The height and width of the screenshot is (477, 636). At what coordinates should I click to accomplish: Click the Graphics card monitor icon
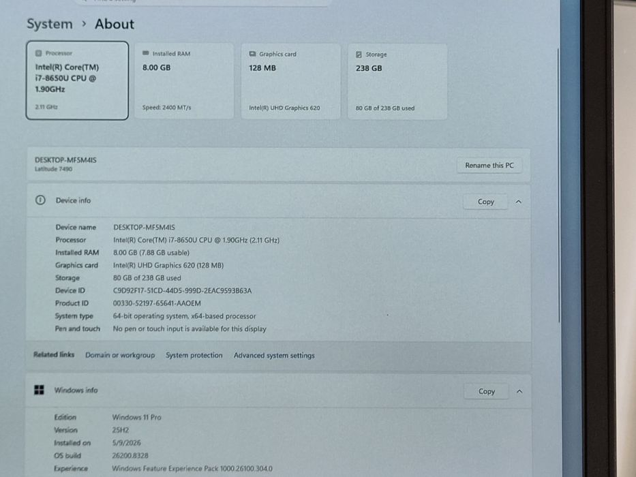pyautogui.click(x=252, y=54)
